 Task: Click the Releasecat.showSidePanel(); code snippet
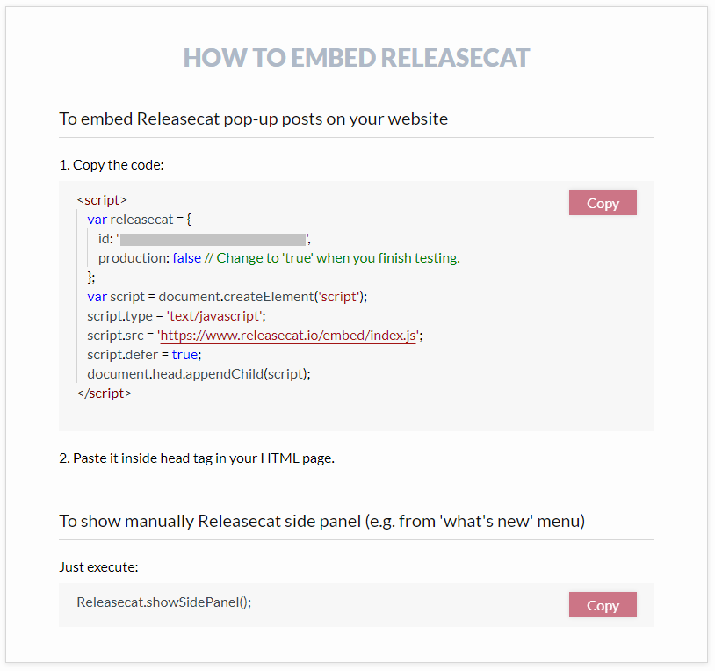(163, 602)
